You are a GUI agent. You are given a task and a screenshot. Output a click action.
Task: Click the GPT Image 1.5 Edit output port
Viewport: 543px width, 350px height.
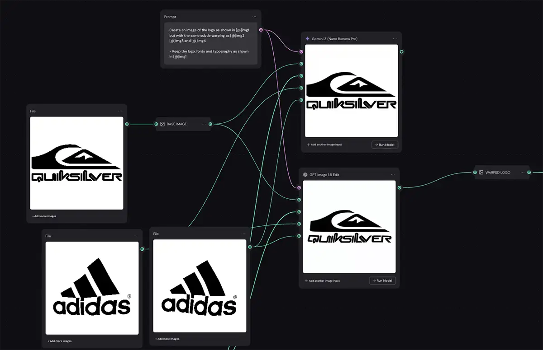click(x=399, y=187)
